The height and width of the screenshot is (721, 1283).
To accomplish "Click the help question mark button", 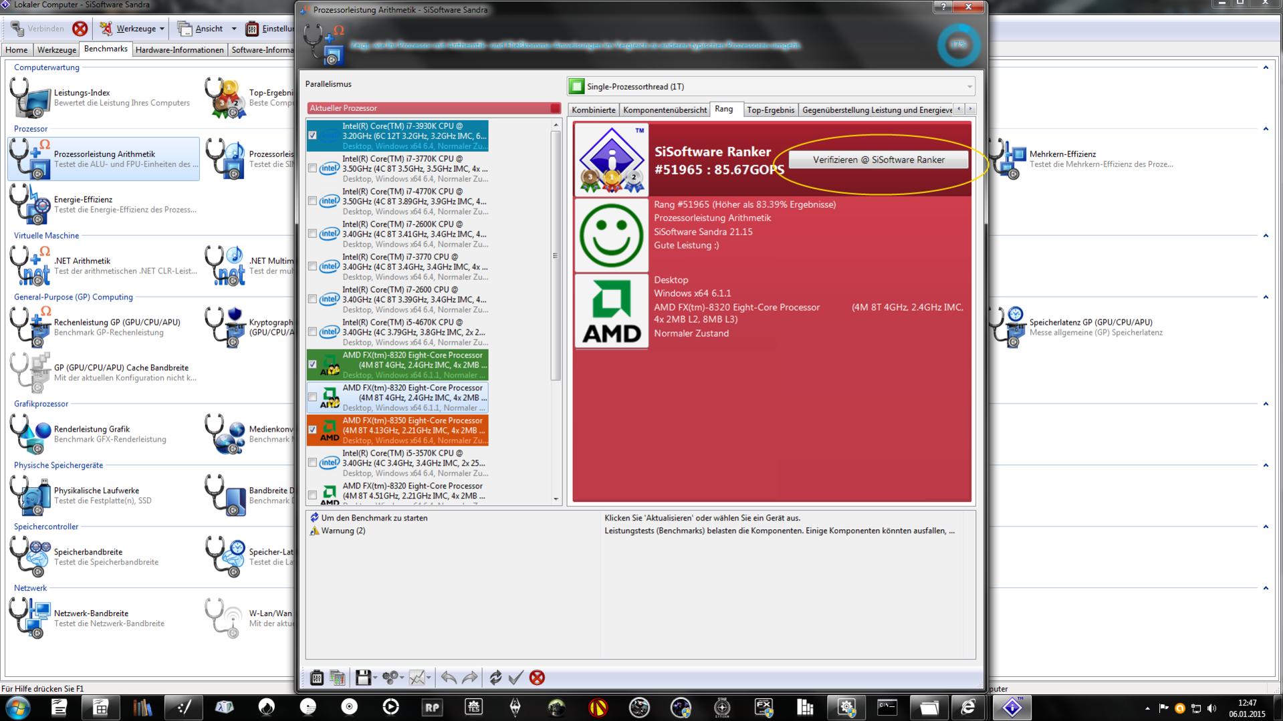I will pyautogui.click(x=943, y=7).
